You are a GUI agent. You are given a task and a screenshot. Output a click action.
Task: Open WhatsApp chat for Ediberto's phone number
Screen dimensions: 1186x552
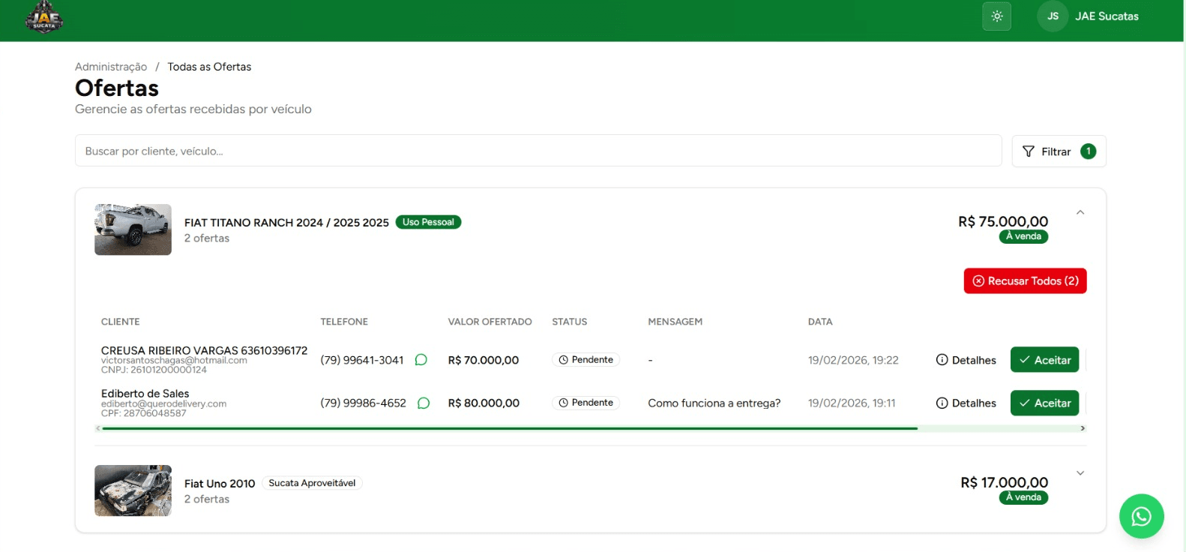click(x=424, y=403)
